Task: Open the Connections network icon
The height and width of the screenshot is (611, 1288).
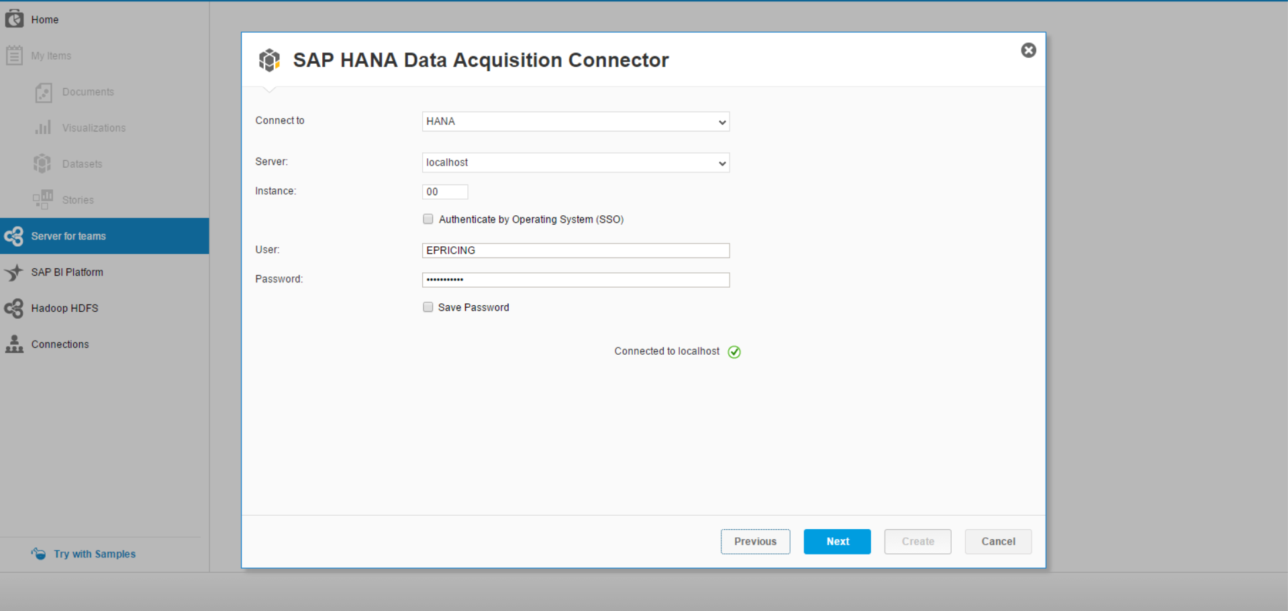Action: [x=14, y=344]
